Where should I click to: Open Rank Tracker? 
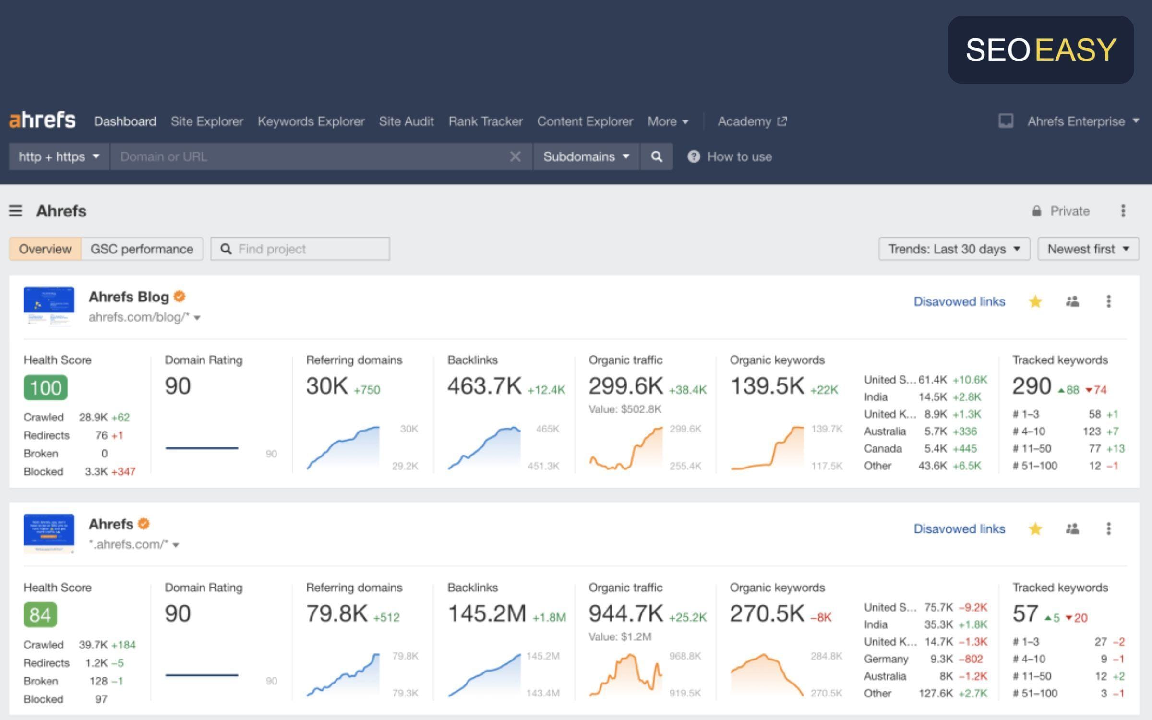pyautogui.click(x=485, y=121)
